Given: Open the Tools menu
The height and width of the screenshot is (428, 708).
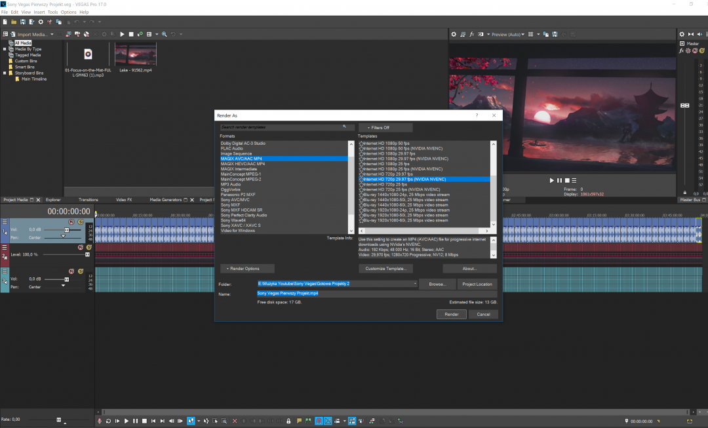Looking at the screenshot, I should coord(52,12).
